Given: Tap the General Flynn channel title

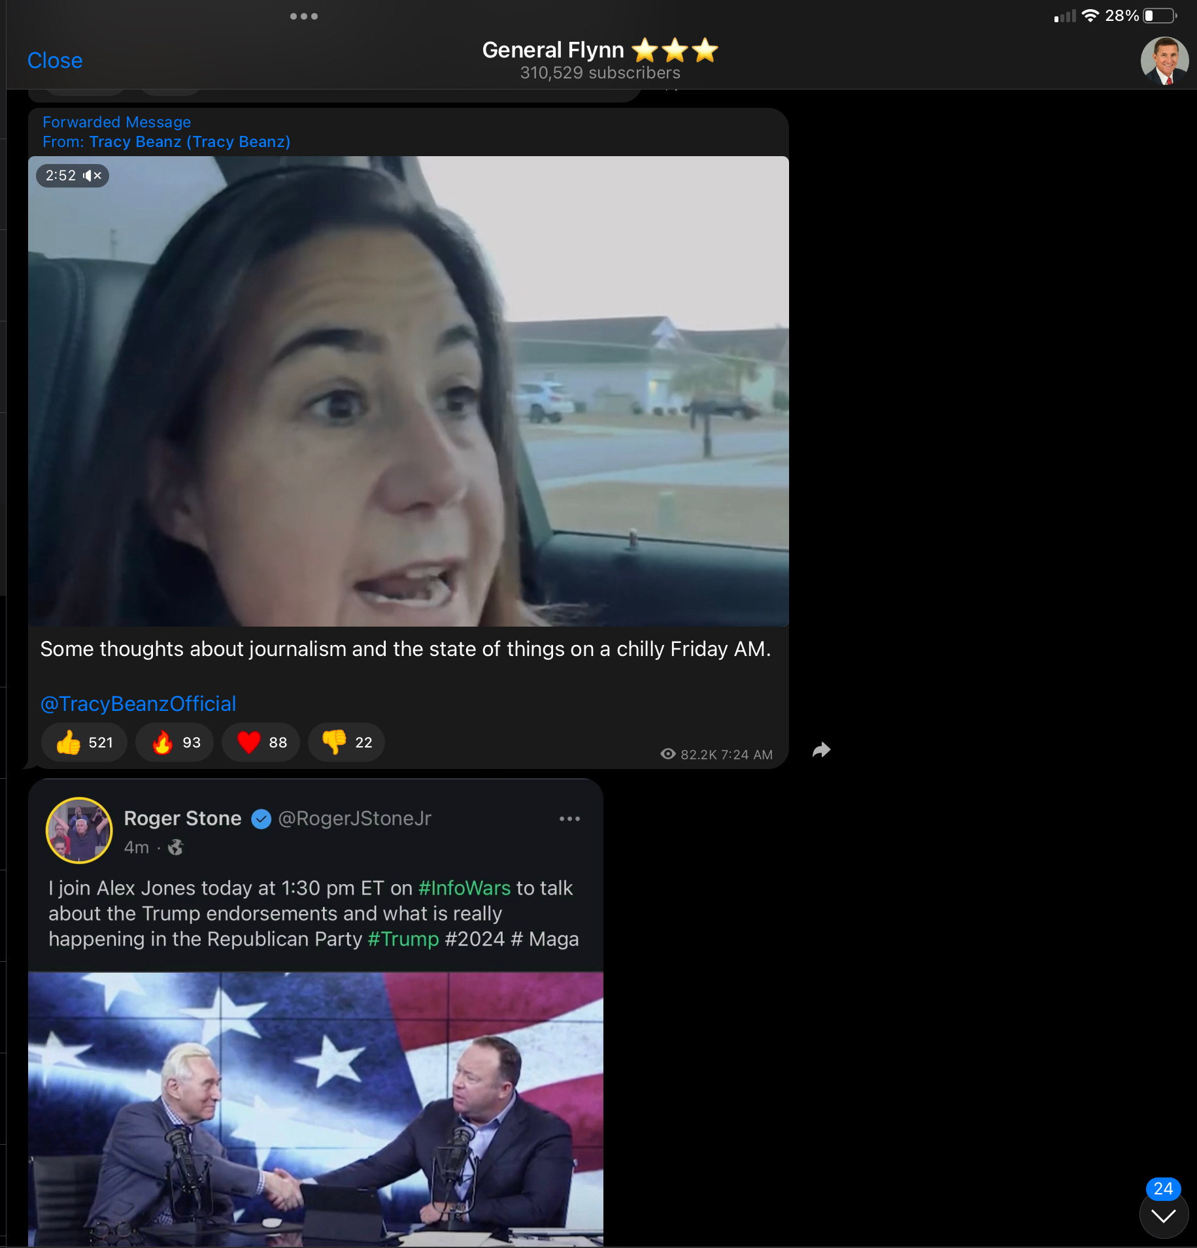Looking at the screenshot, I should [599, 50].
